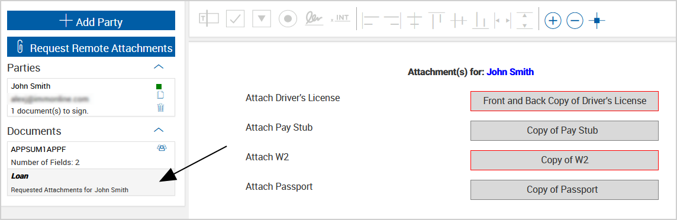The image size is (677, 220).
Task: Click the Copy of Passport attachment field
Action: (565, 190)
